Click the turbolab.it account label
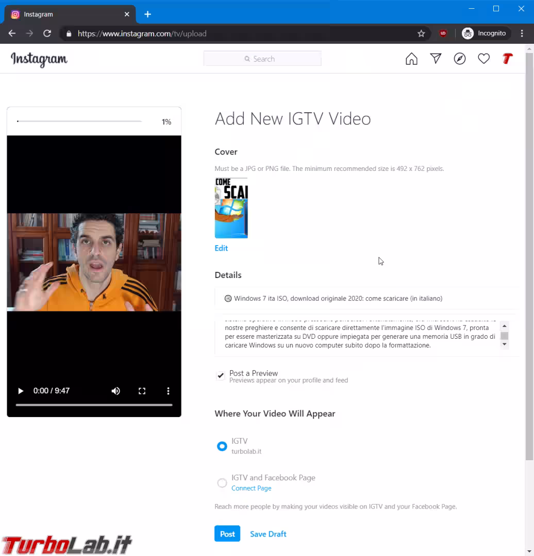The image size is (534, 556). [246, 451]
